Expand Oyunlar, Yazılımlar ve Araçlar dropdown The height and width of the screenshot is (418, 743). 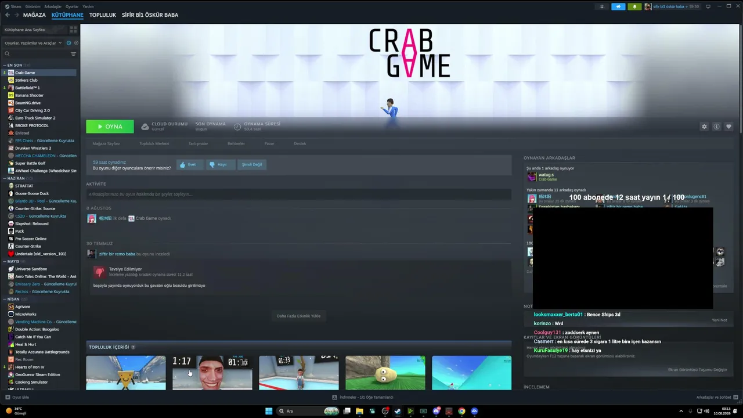(32, 43)
